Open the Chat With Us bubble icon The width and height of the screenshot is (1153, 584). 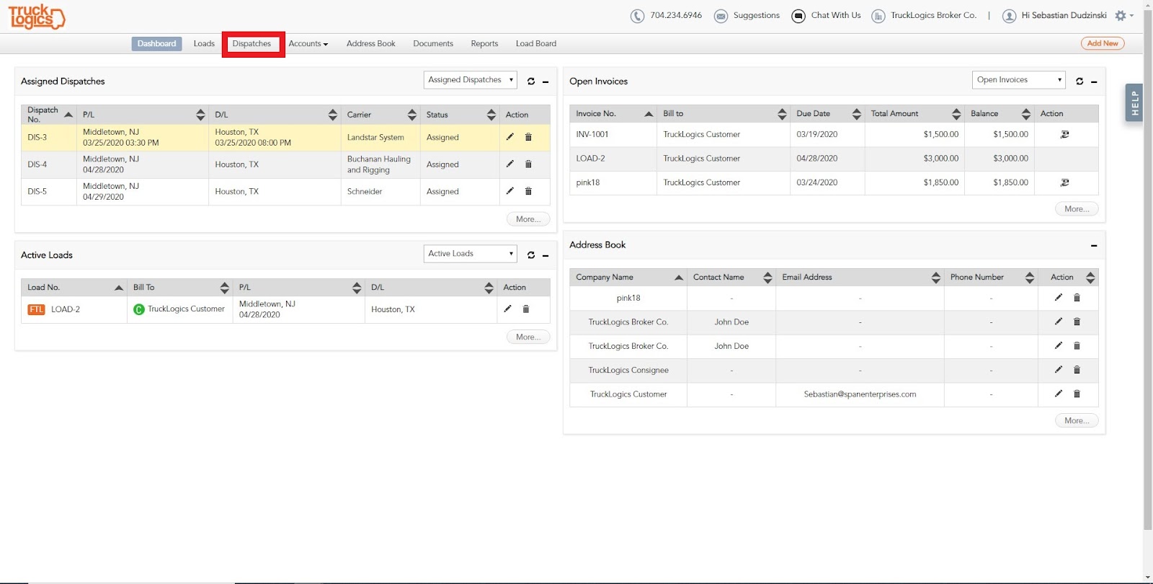[798, 16]
